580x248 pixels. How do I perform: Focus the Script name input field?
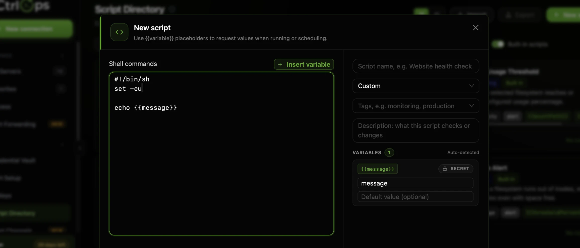pos(416,66)
